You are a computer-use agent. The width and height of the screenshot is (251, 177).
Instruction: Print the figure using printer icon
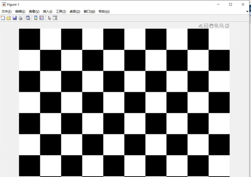pyautogui.click(x=21, y=18)
